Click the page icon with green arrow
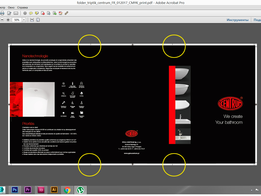 point(54,13)
